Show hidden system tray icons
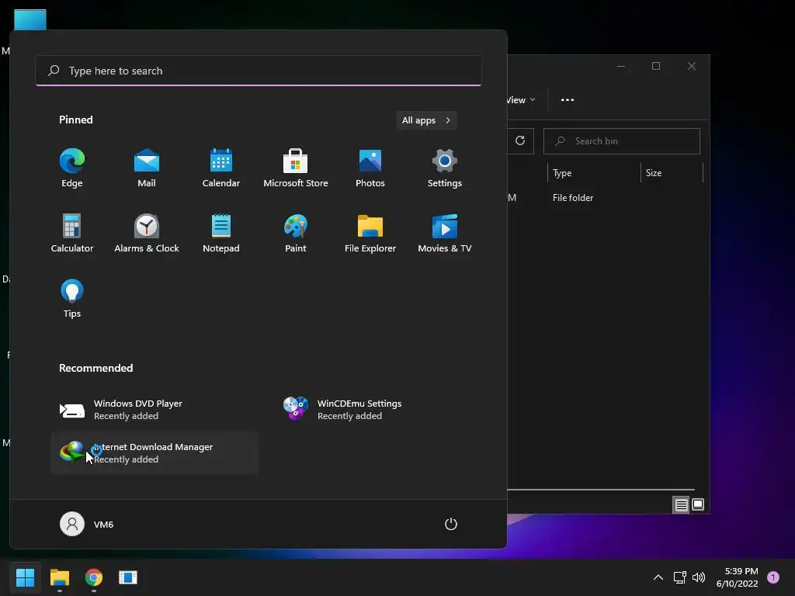Screen dimensions: 795x596 [658, 577]
